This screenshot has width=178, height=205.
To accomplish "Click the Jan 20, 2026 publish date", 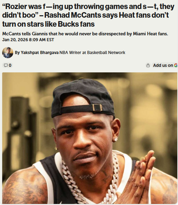I will tap(15, 40).
